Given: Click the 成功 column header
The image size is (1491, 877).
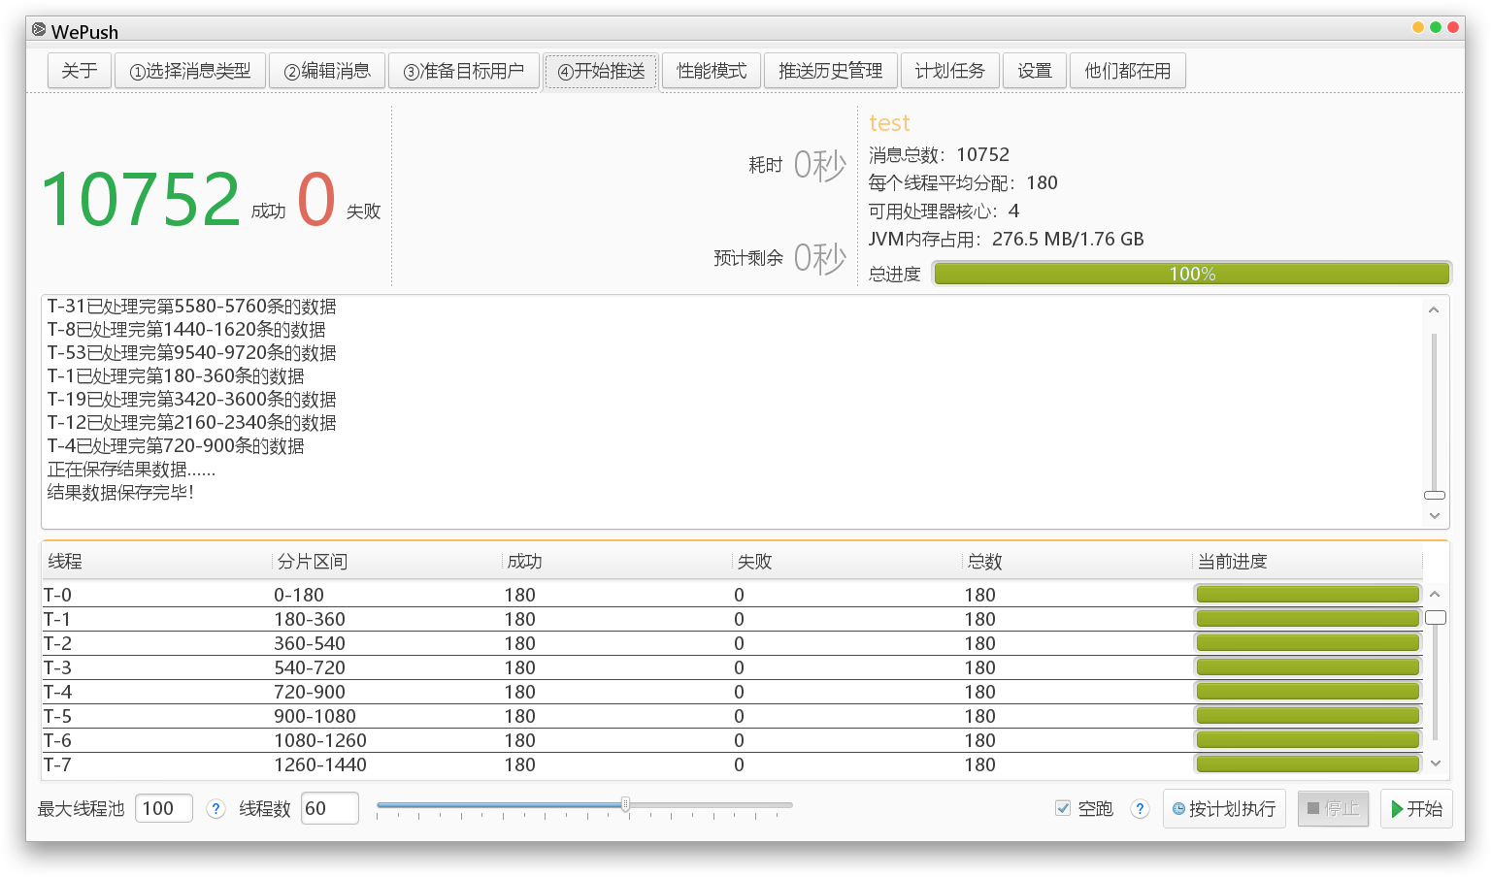Looking at the screenshot, I should pos(616,562).
